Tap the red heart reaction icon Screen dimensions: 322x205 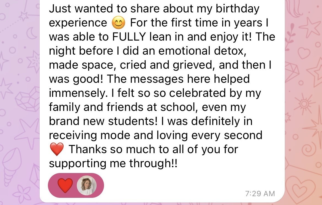click(65, 185)
